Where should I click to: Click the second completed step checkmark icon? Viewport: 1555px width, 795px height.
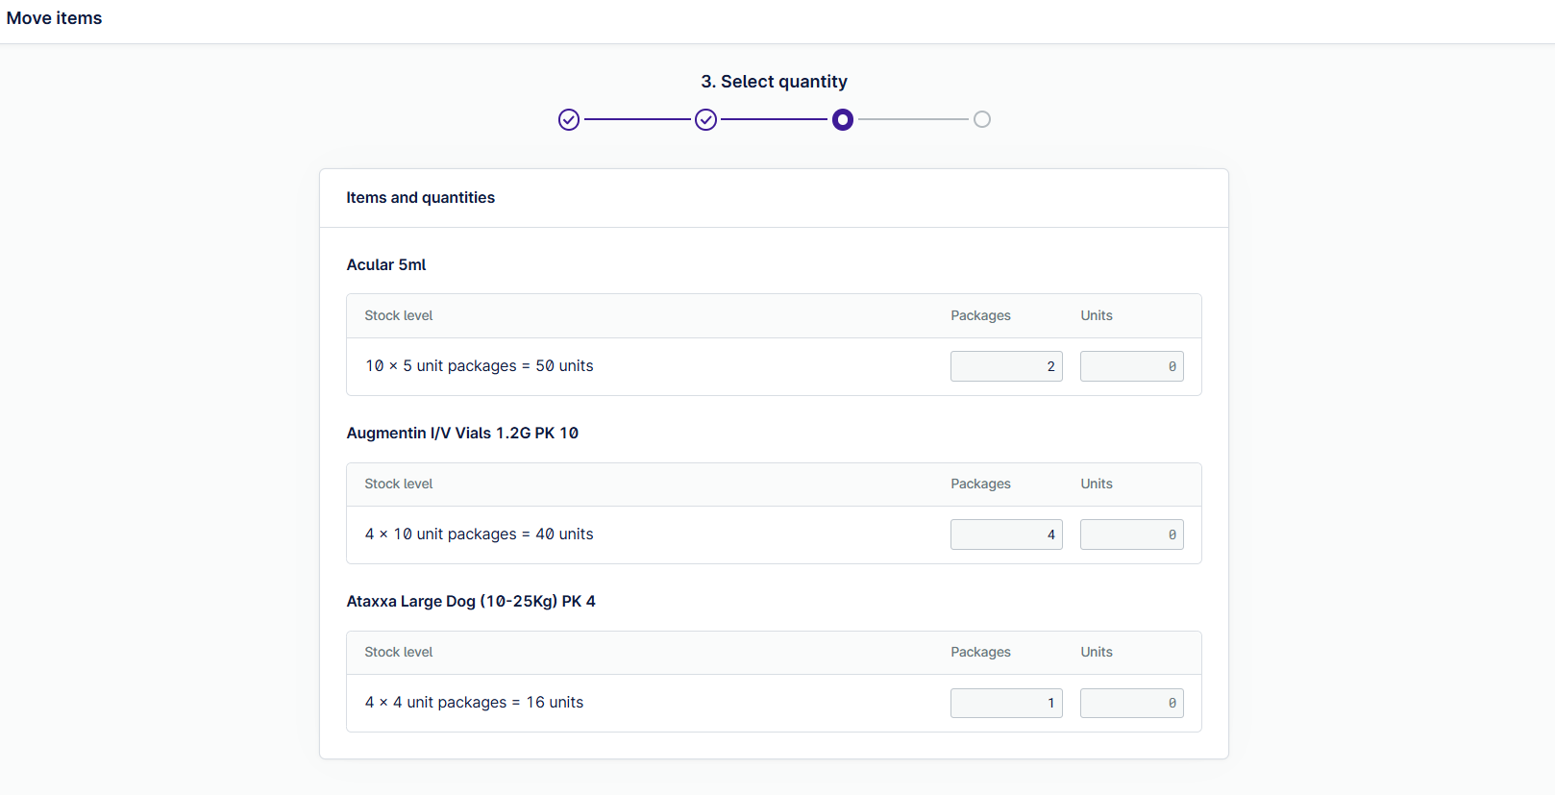tap(706, 119)
